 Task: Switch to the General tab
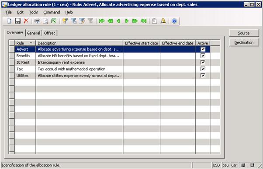tap(34, 33)
